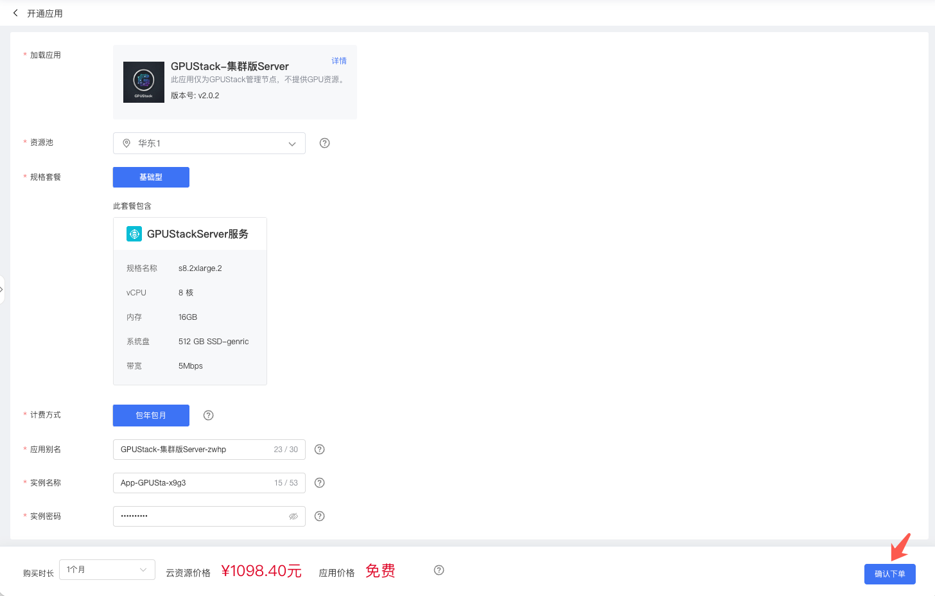Click the ¥1098.40元 cloud resource price

click(261, 571)
